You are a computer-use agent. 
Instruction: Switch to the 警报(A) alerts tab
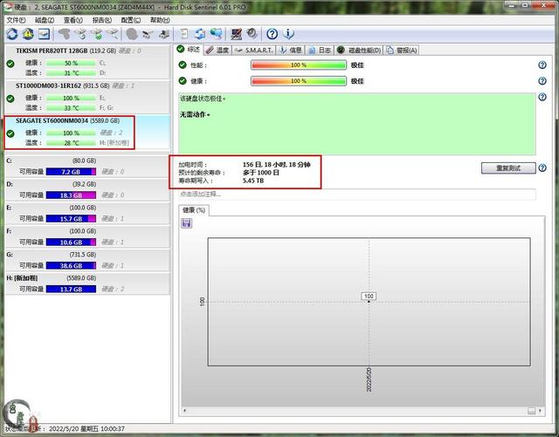tap(402, 51)
